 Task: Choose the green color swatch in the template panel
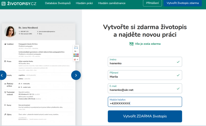(x=74, y=56)
